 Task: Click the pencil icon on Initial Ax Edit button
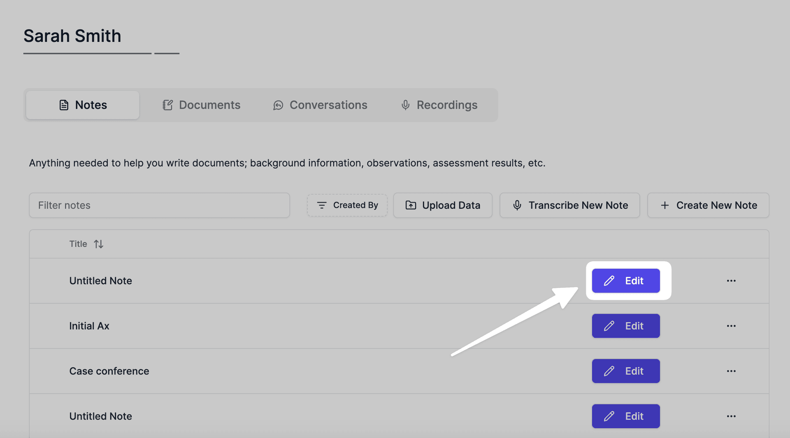click(x=609, y=326)
